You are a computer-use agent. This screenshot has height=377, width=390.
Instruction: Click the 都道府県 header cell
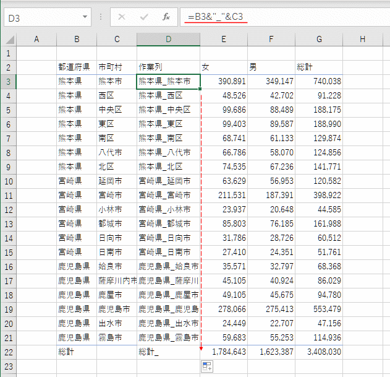(77, 67)
